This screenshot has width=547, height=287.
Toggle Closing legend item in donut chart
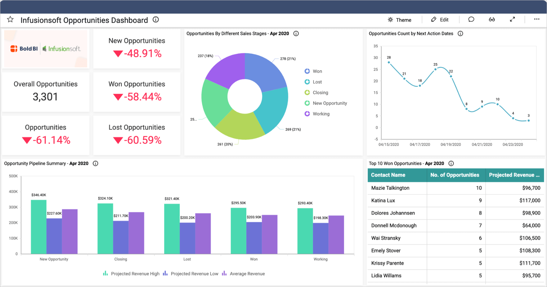tap(316, 93)
